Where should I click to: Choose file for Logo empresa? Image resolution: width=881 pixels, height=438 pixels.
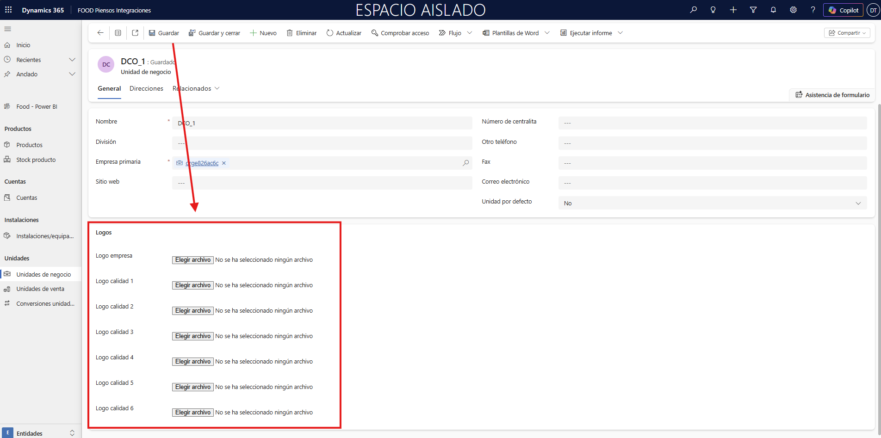193,260
